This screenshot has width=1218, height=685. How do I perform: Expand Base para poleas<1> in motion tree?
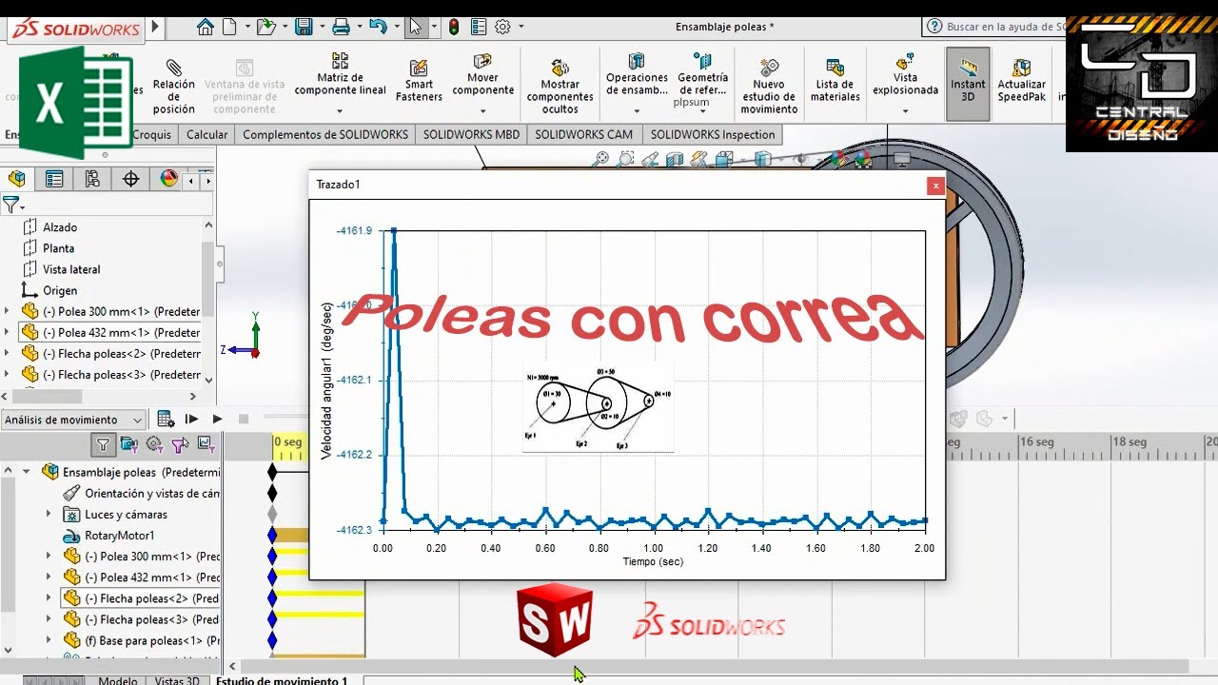tap(49, 640)
